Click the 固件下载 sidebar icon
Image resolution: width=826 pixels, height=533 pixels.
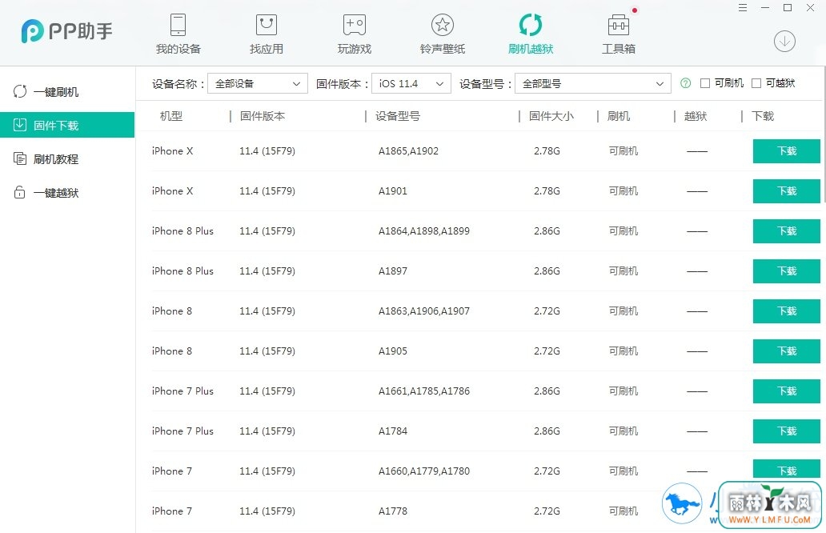pos(20,125)
